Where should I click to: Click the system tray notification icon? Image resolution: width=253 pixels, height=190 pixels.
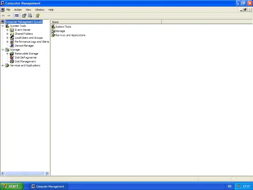pos(239,186)
